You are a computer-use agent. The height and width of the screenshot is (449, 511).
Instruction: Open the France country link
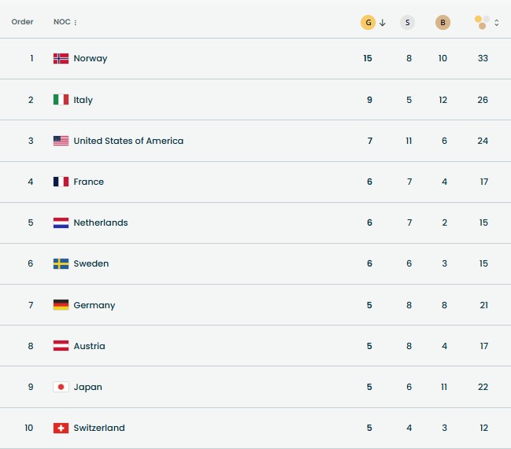click(x=88, y=182)
